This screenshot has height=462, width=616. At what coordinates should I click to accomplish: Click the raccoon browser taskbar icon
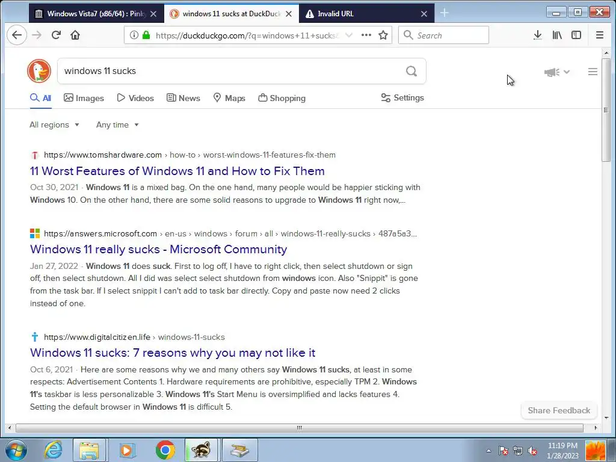click(201, 450)
